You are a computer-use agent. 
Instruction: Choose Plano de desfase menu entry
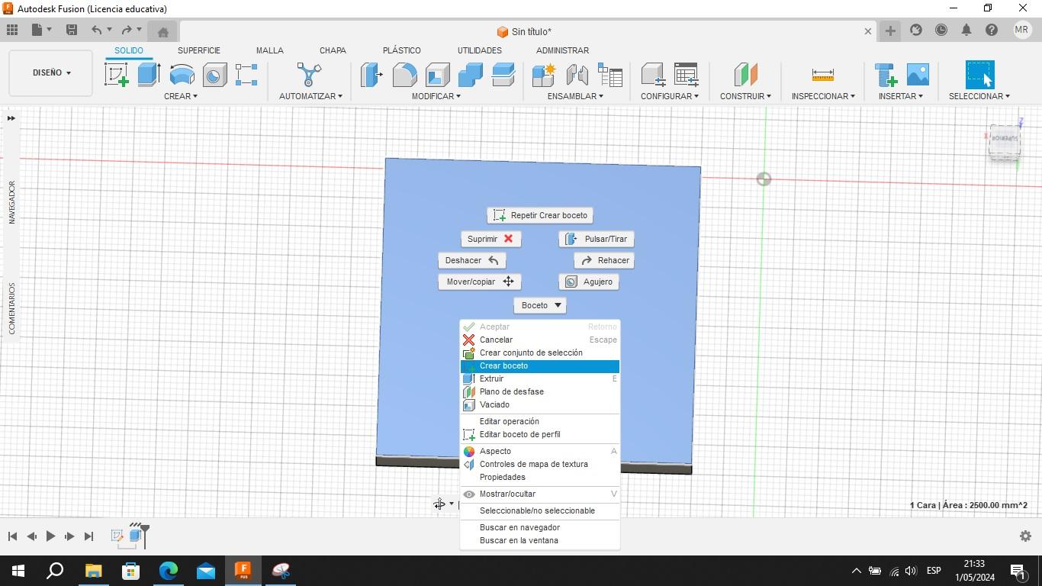coord(540,391)
